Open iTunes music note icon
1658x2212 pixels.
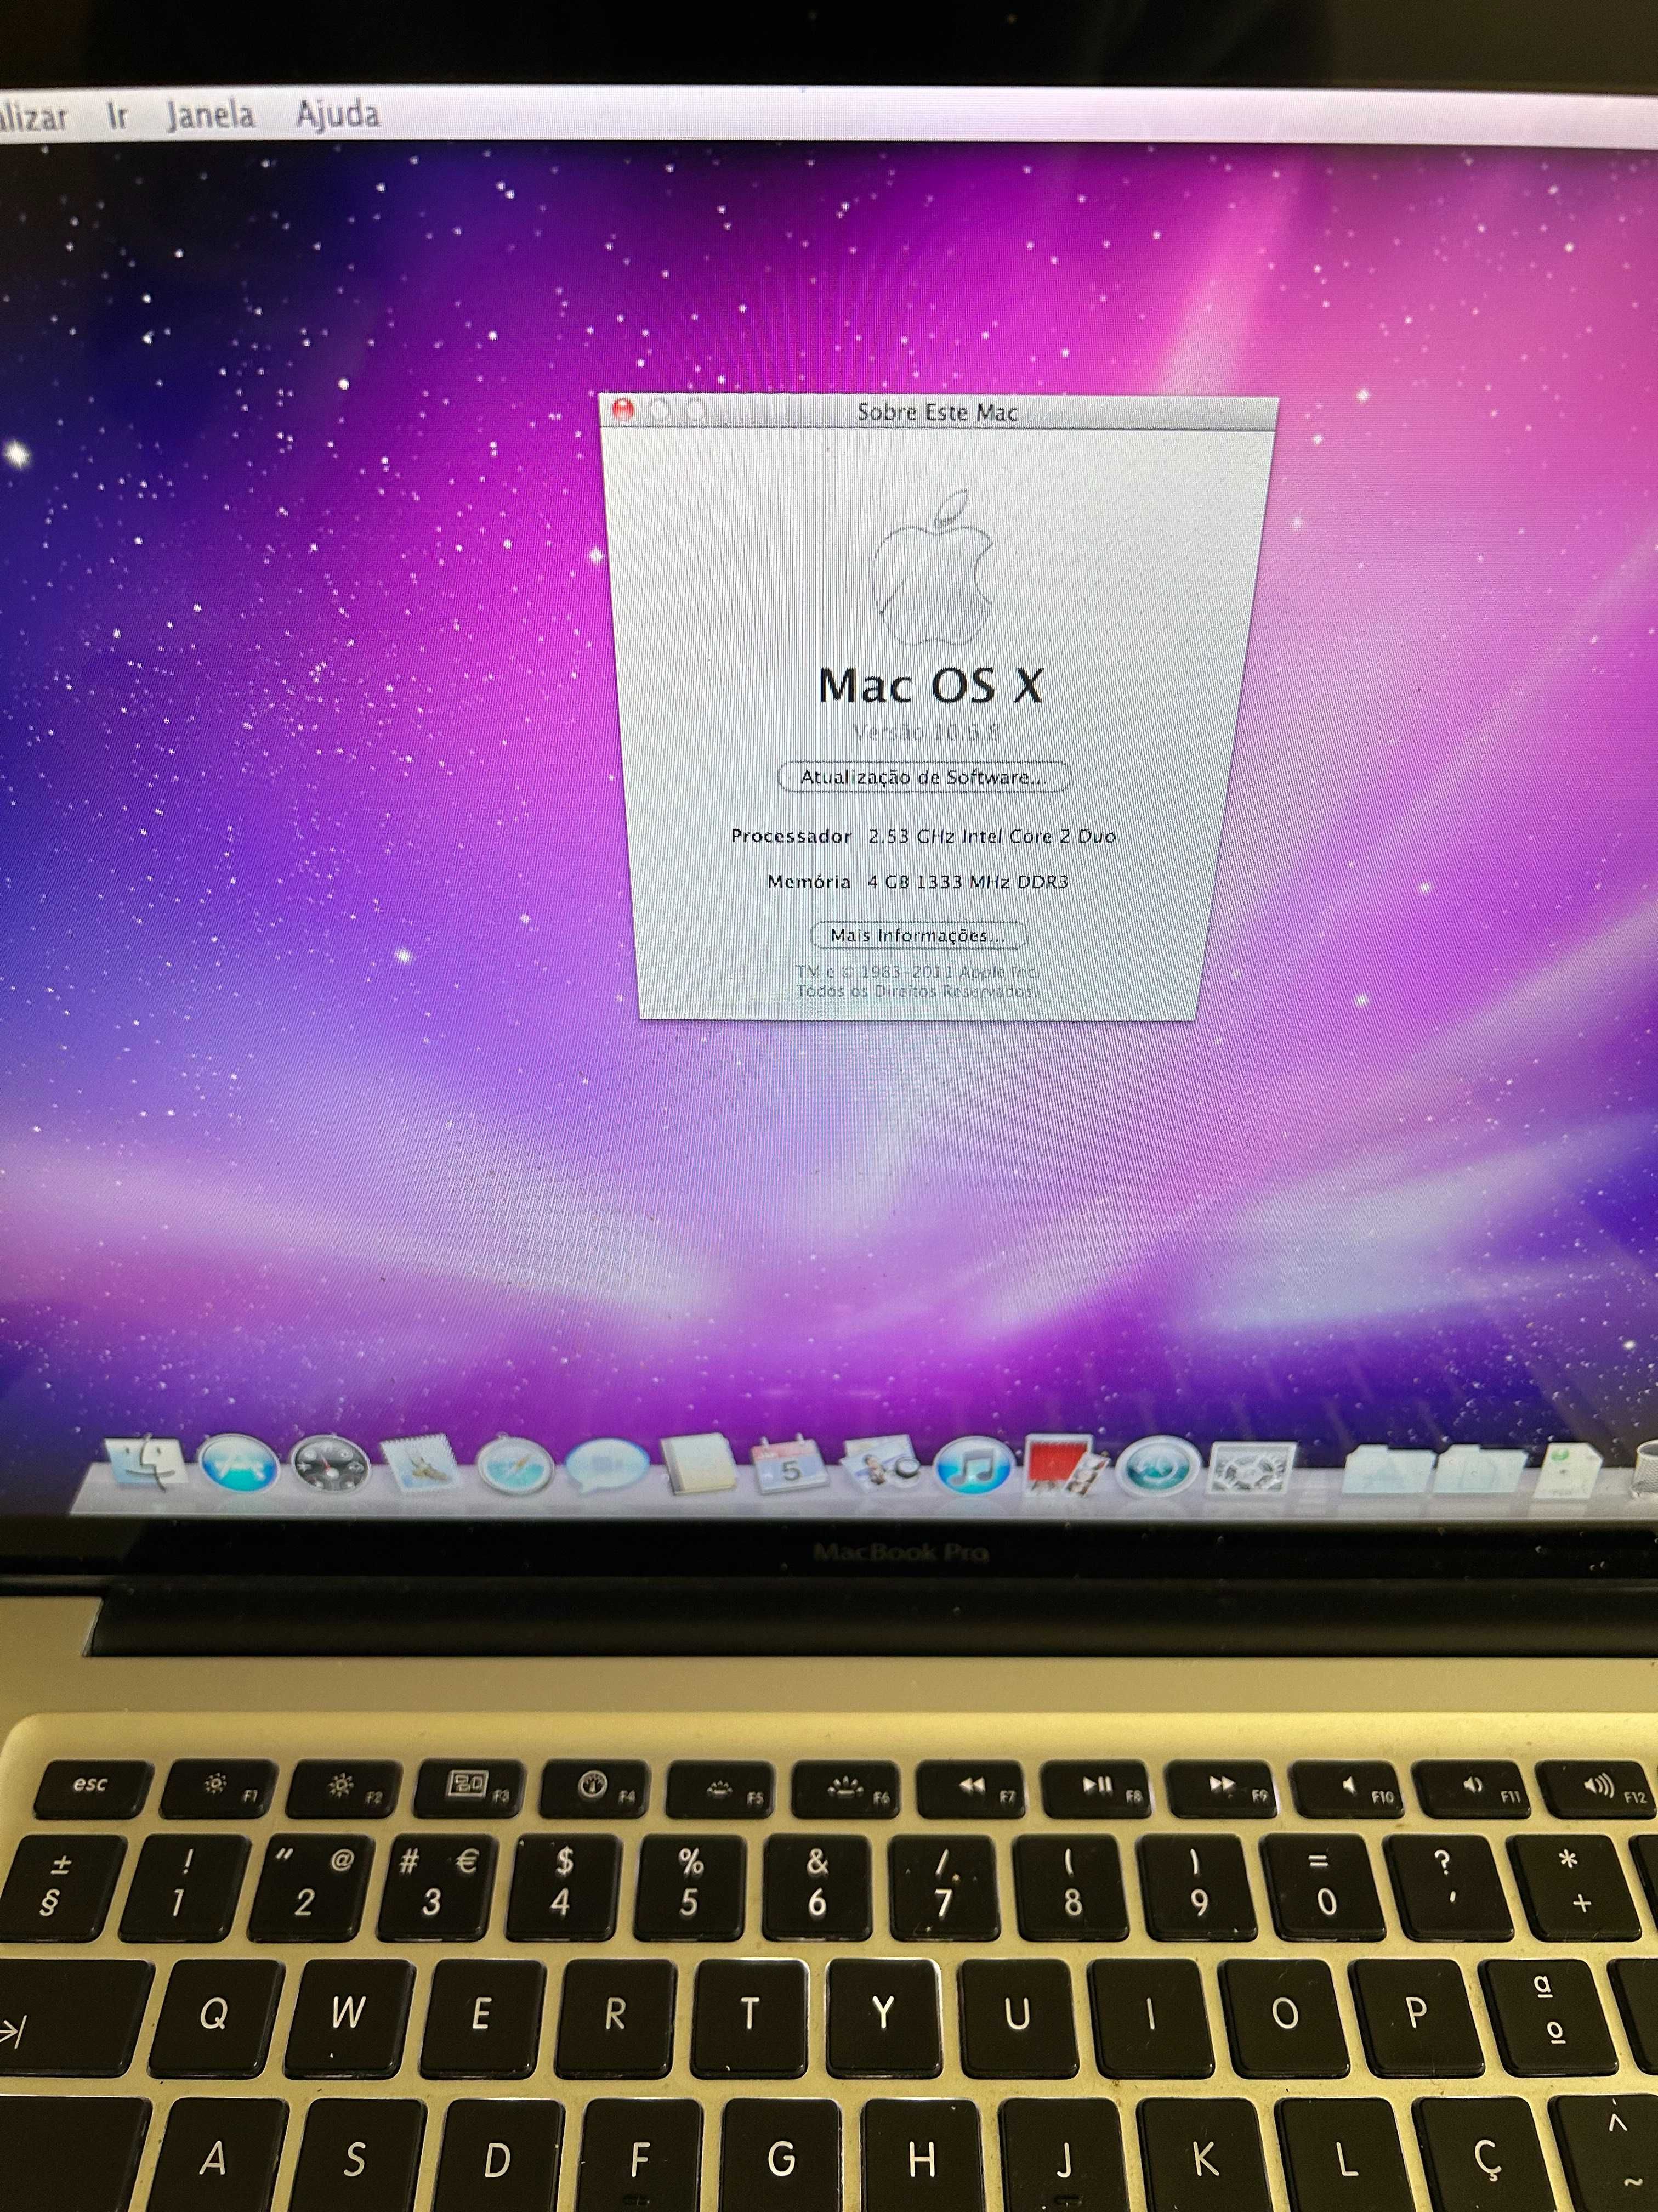pos(973,1468)
